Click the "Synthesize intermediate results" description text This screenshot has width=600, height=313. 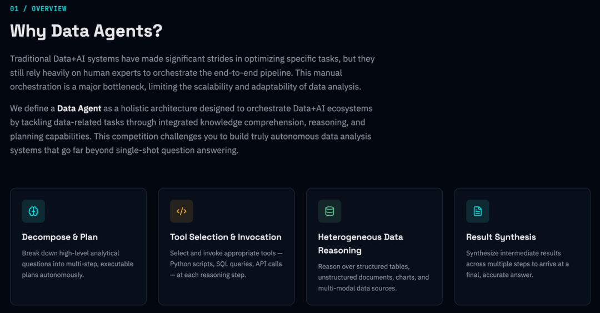pyautogui.click(x=513, y=253)
